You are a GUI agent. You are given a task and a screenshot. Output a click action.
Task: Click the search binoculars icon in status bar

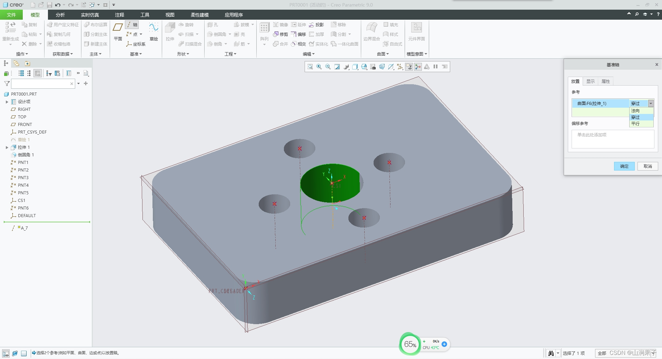[551, 353]
